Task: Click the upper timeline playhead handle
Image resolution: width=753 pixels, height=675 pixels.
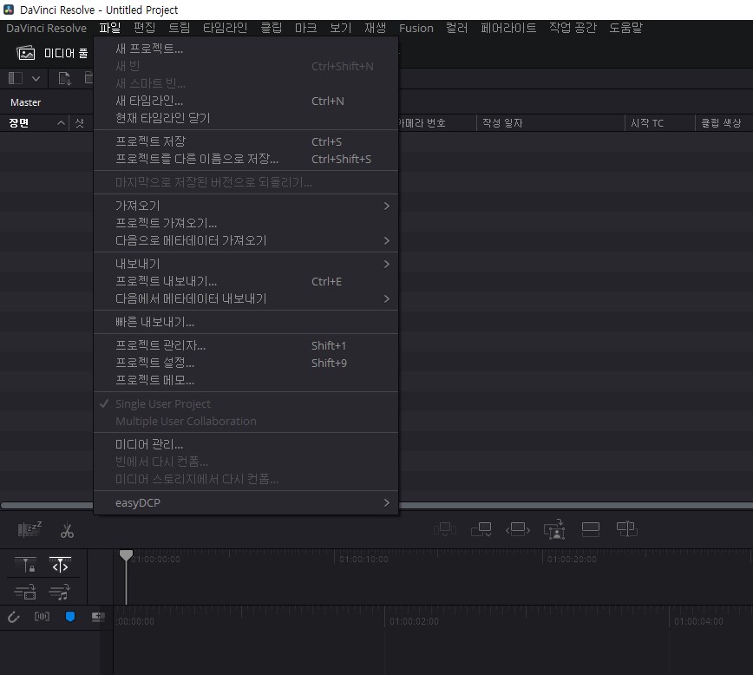Action: (x=126, y=556)
